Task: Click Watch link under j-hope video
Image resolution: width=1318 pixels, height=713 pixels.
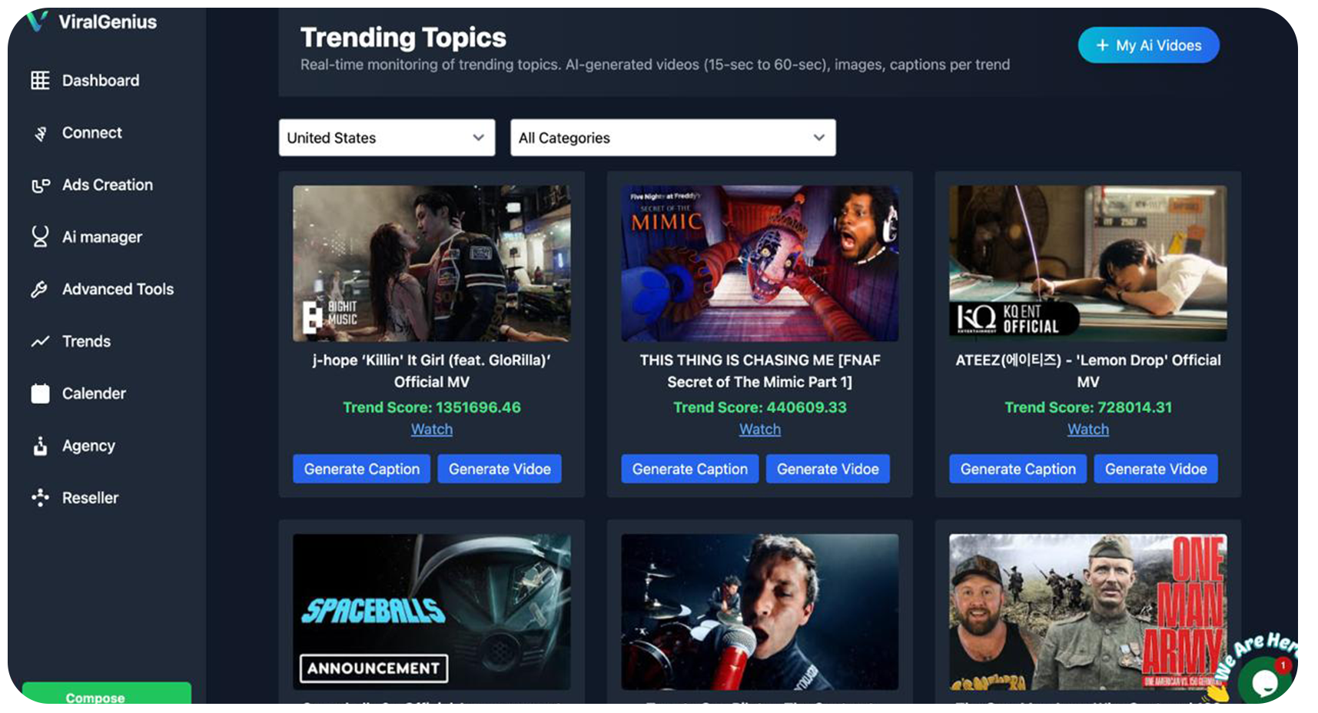Action: point(432,429)
